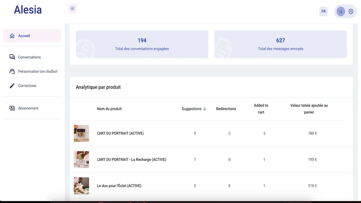Click suggestions value 9 for L'ART DU PORTRAIT
361x203 pixels.
(195, 133)
